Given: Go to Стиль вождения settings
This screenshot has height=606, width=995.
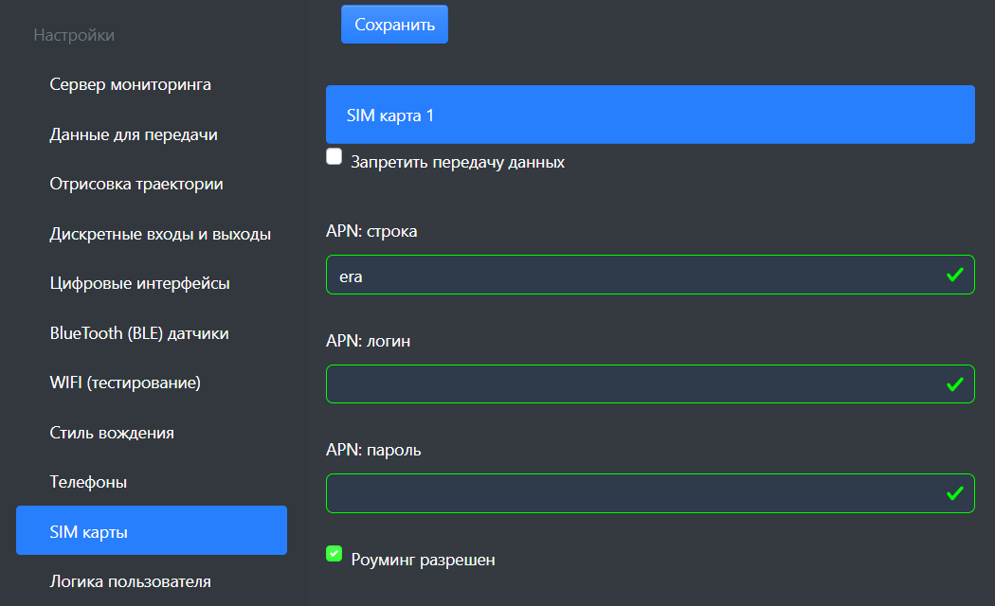Looking at the screenshot, I should [x=112, y=433].
